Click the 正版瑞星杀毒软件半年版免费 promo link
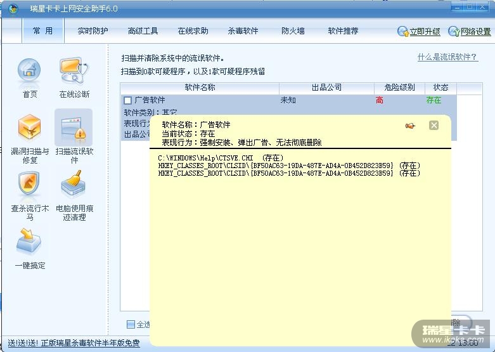The height and width of the screenshot is (352, 495). tap(74, 343)
